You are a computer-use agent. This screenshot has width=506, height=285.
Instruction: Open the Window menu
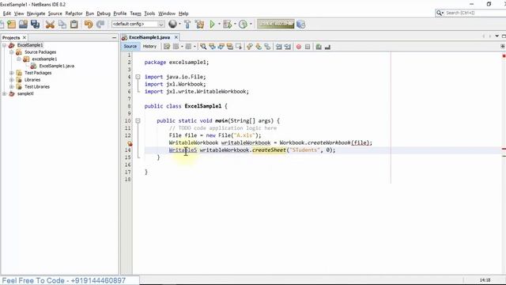pos(167,13)
